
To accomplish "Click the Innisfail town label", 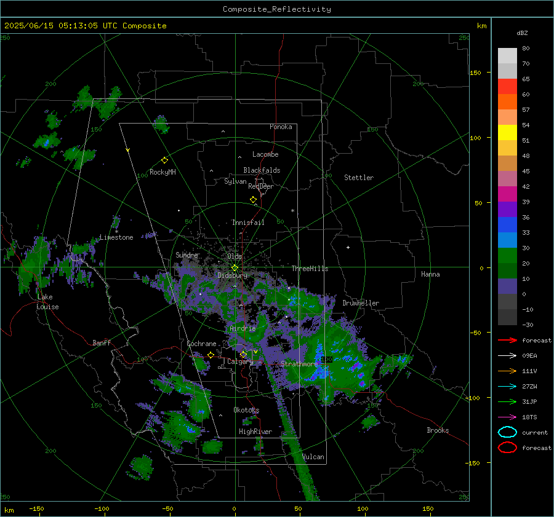I will click(248, 223).
